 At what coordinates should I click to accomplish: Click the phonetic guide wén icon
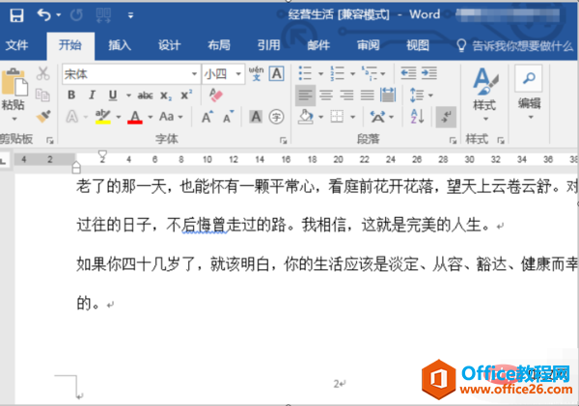click(x=257, y=73)
